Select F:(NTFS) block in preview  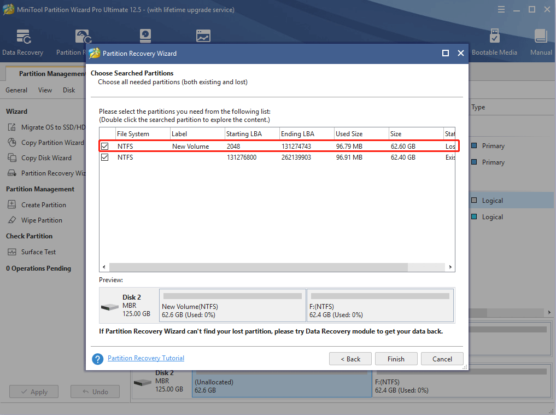380,306
